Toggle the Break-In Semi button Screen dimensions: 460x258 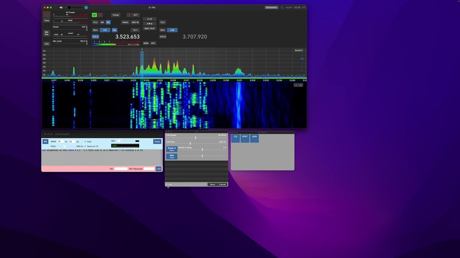pos(172,149)
